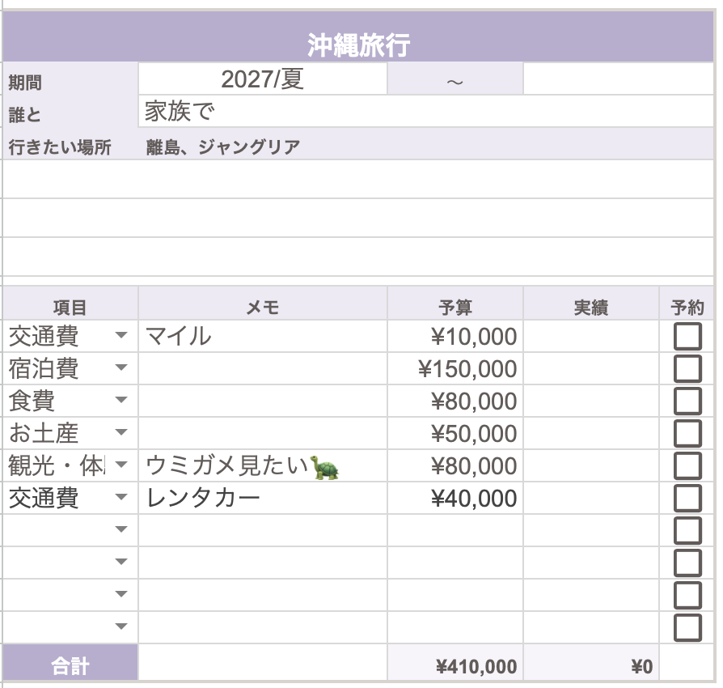Select the レンタカー memo cell
Screen dimensions: 723x688
pos(262,498)
